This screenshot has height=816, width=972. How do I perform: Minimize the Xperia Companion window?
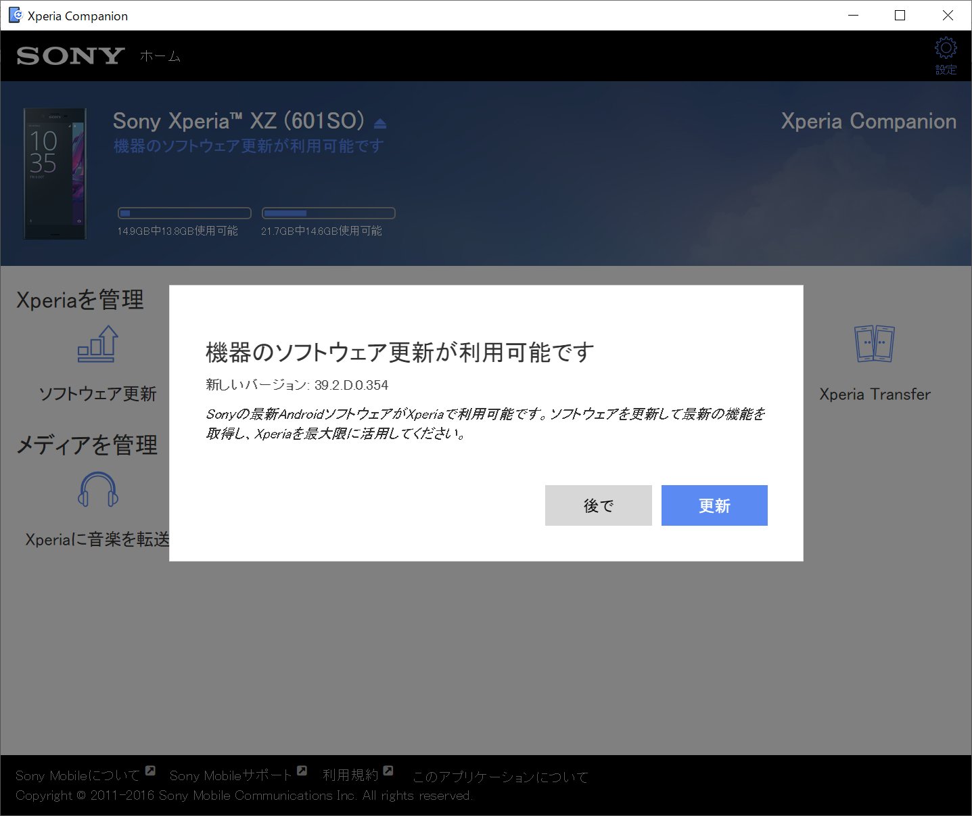854,15
